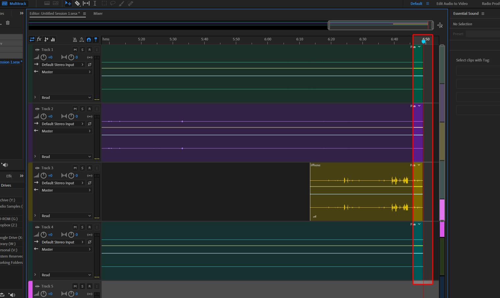Screen dimensions: 500x298
Task: Toggle snapping magnet
Action: [89, 39]
